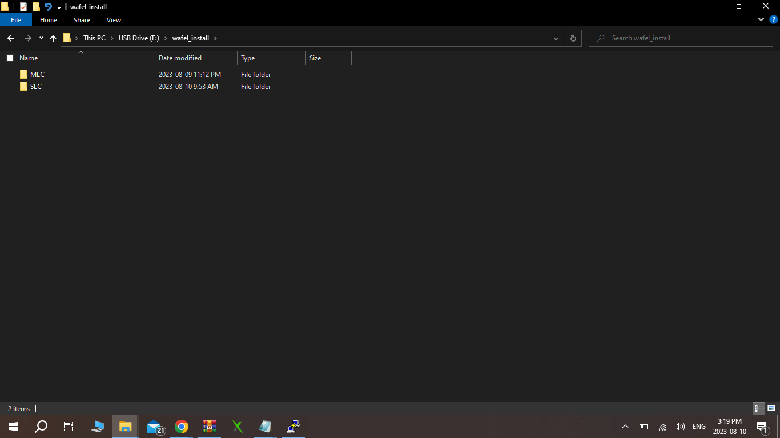Expand the chevron after USB Drive (F:)
The width and height of the screenshot is (780, 438).
[x=166, y=38]
